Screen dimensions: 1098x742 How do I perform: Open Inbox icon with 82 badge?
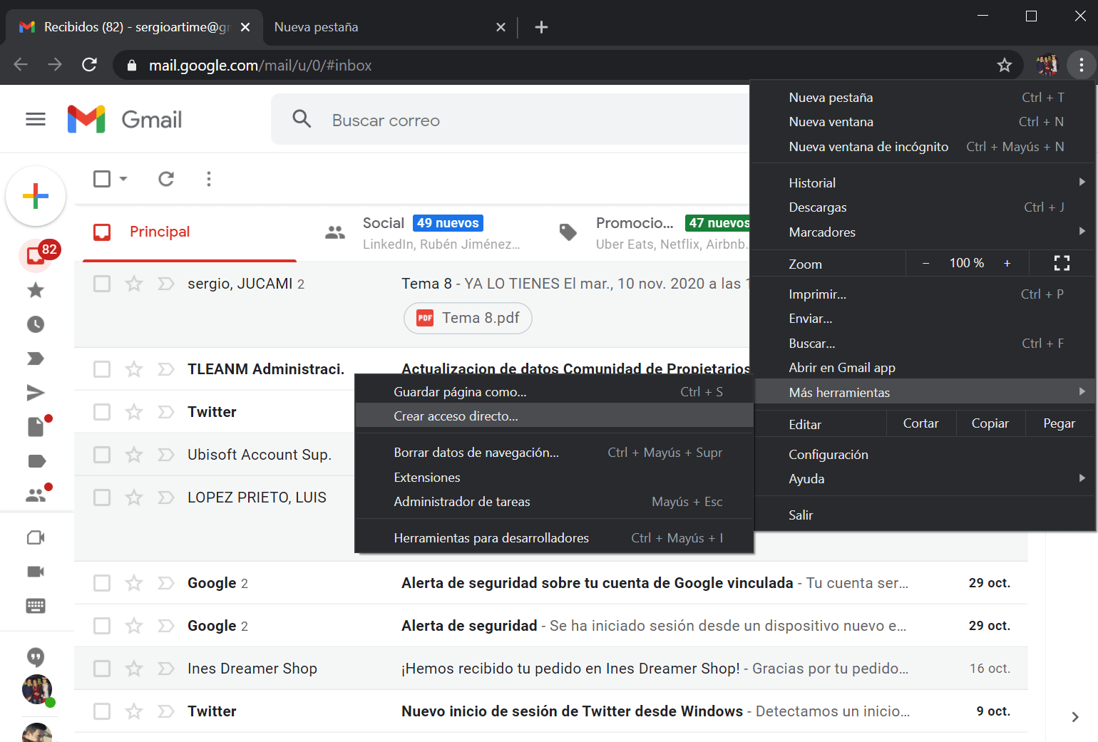point(36,255)
